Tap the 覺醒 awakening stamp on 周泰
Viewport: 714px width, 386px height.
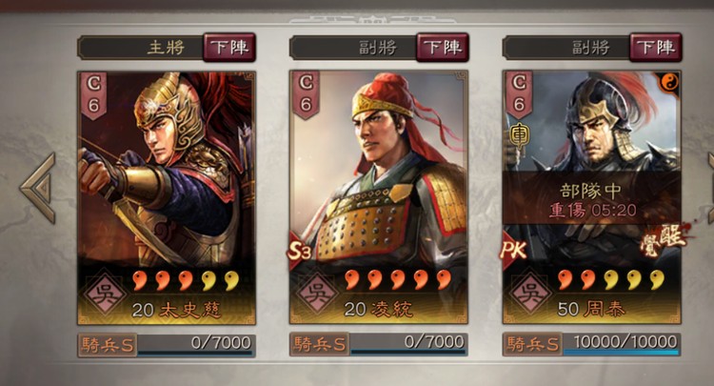(x=665, y=239)
